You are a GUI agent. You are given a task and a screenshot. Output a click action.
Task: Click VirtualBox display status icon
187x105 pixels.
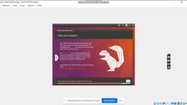pos(172,103)
